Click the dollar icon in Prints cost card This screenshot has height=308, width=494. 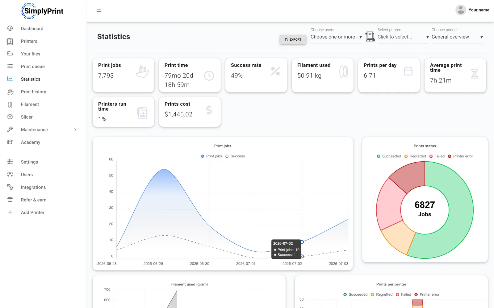[x=209, y=110]
